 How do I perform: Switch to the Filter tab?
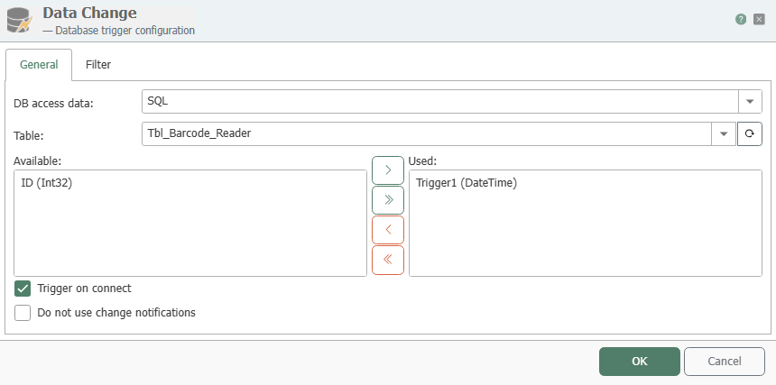98,65
